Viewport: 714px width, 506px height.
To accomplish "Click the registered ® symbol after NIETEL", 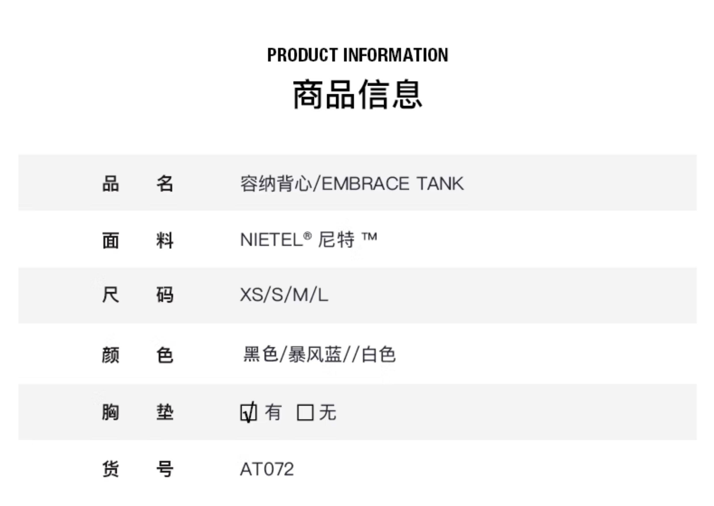I will coord(307,236).
